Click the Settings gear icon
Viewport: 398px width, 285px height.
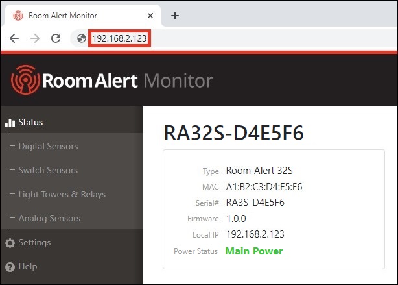pos(10,243)
